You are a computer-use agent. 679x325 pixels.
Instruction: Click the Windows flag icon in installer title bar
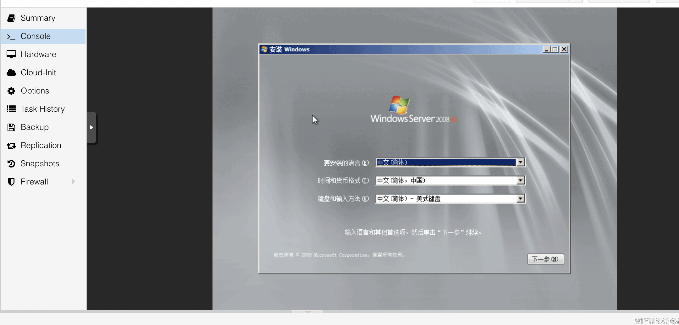(264, 49)
